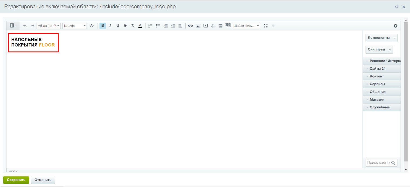The width and height of the screenshot is (410, 187).
Task: Insert an image via picture icon
Action: tap(198, 26)
